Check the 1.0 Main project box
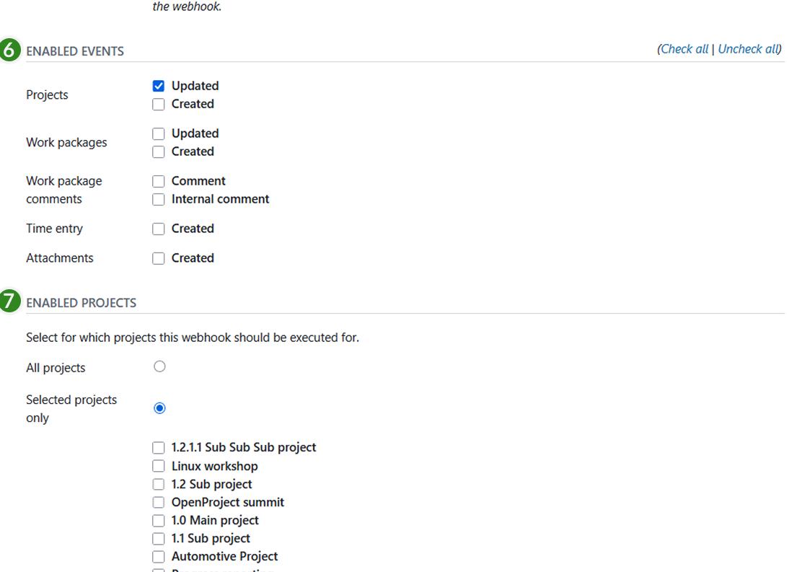The image size is (789, 572). point(159,520)
